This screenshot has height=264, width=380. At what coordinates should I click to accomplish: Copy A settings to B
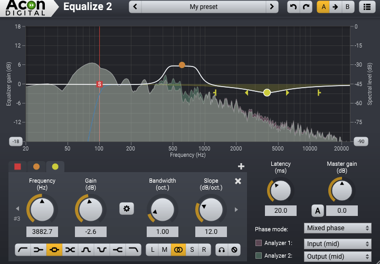[x=336, y=7]
